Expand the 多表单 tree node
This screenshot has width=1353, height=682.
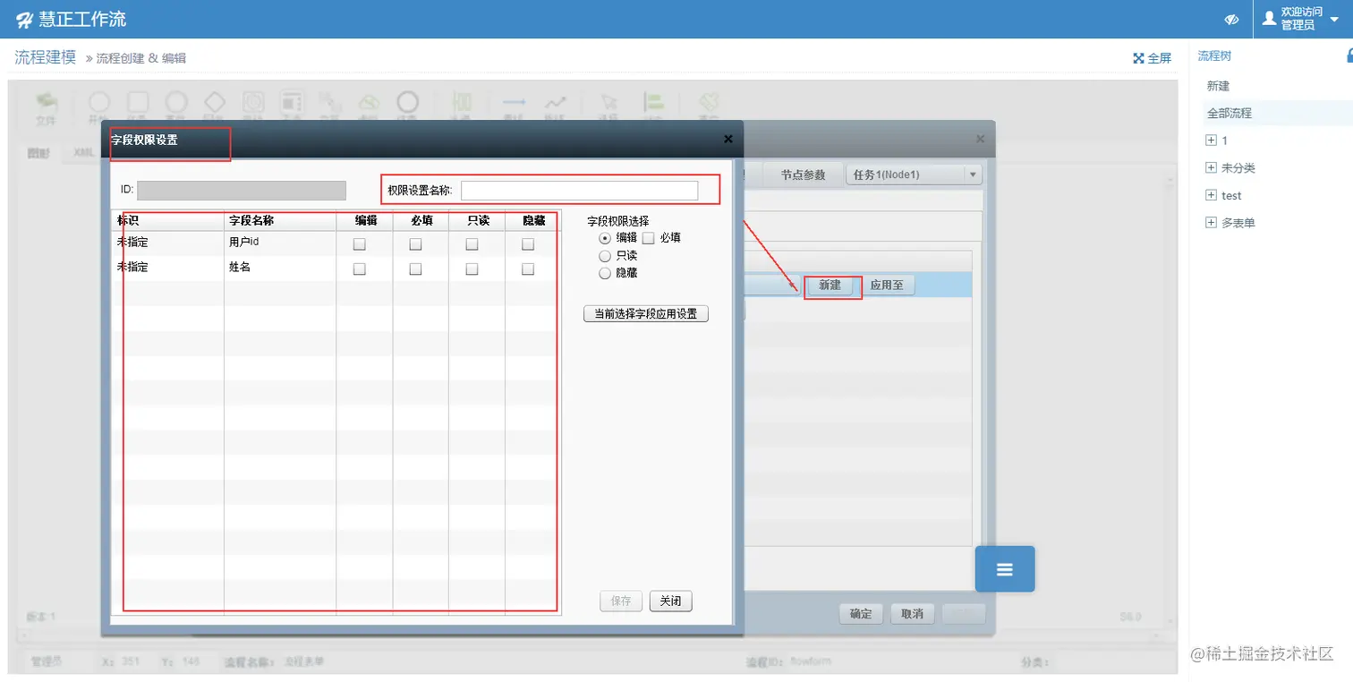point(1209,222)
